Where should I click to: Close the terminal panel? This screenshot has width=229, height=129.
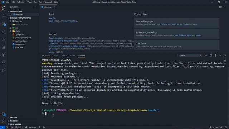pos(225,56)
